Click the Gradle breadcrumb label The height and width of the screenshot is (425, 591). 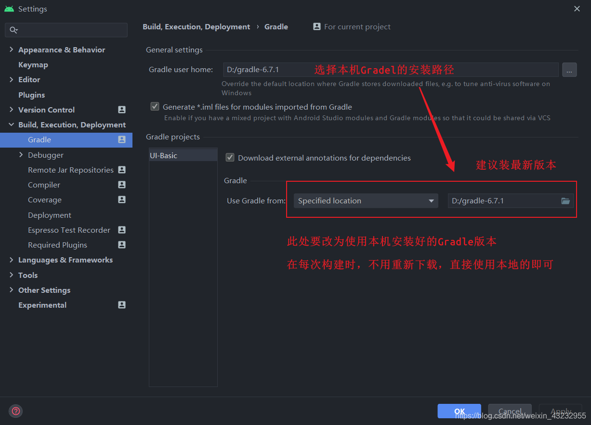pyautogui.click(x=276, y=26)
